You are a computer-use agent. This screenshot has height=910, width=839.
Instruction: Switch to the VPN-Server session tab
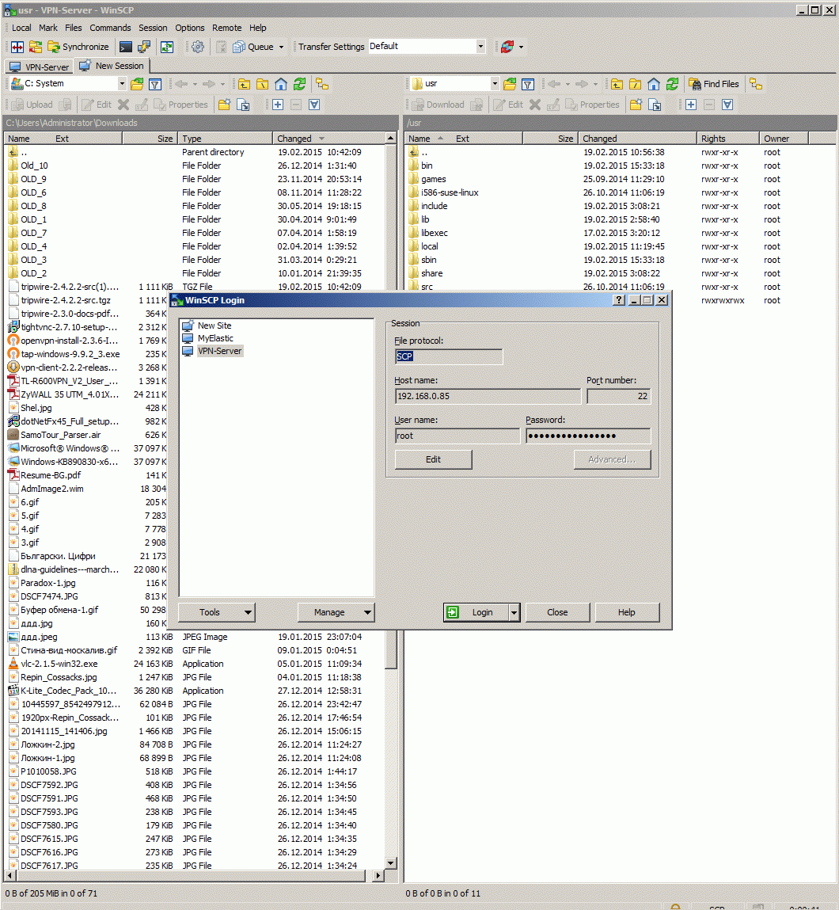tap(39, 67)
